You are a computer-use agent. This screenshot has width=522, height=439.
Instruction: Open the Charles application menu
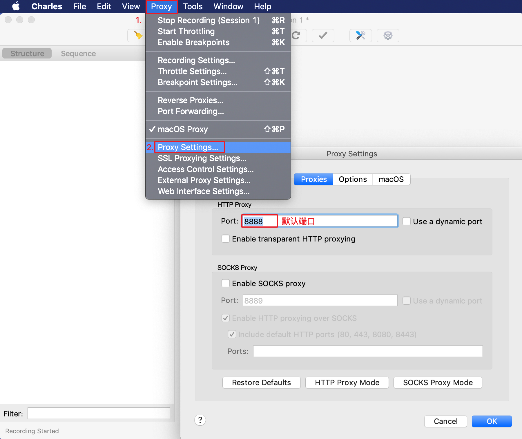[x=47, y=6]
